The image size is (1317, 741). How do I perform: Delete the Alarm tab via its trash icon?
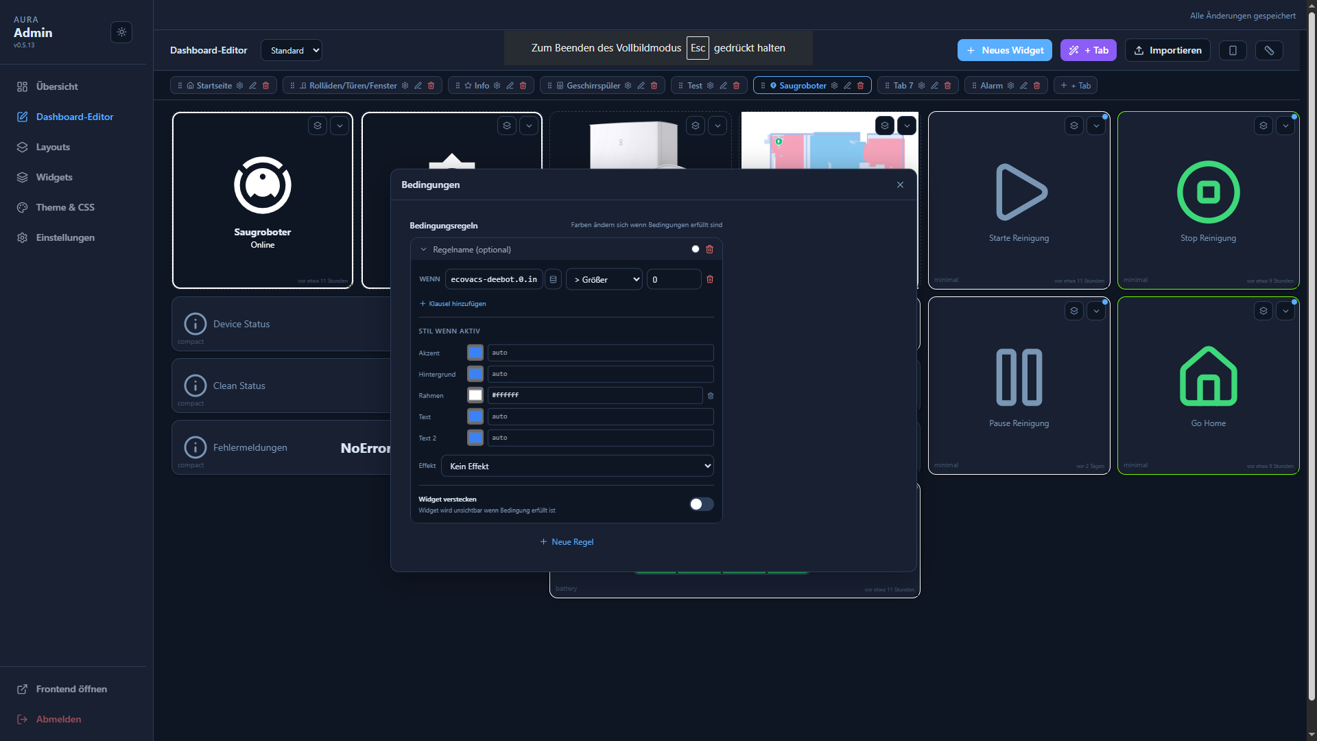click(1036, 85)
